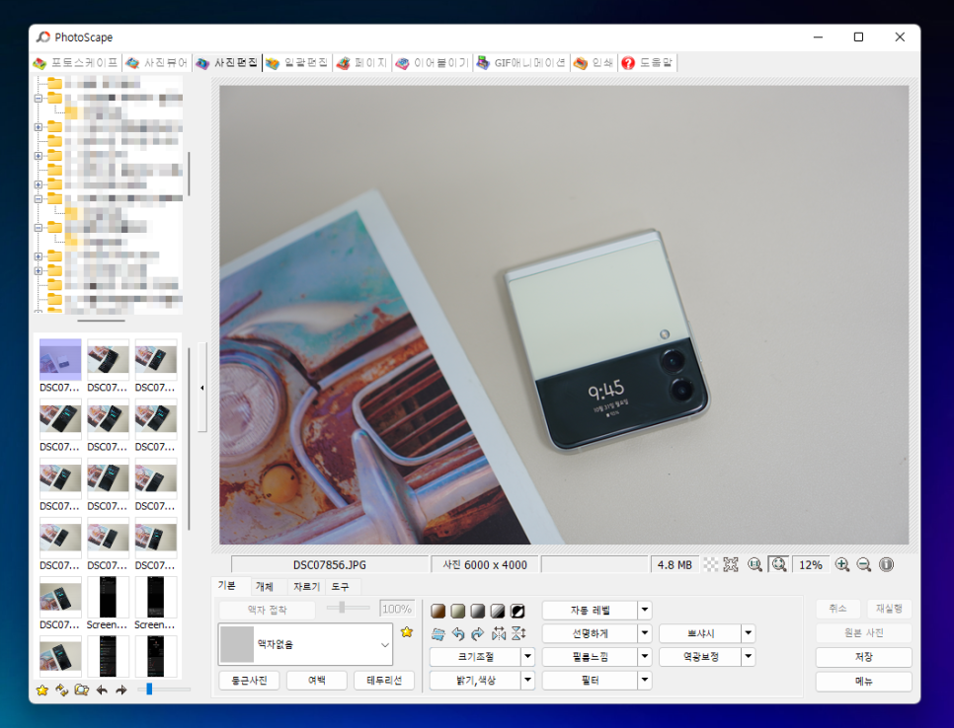Open the 자동 레벨 dropdown arrow

[644, 610]
